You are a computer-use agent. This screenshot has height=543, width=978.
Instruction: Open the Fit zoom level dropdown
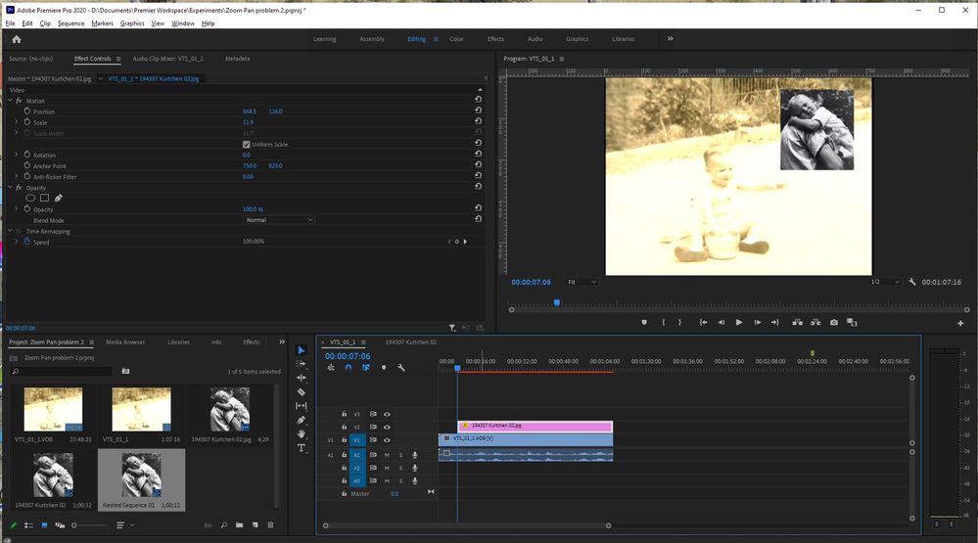[581, 282]
